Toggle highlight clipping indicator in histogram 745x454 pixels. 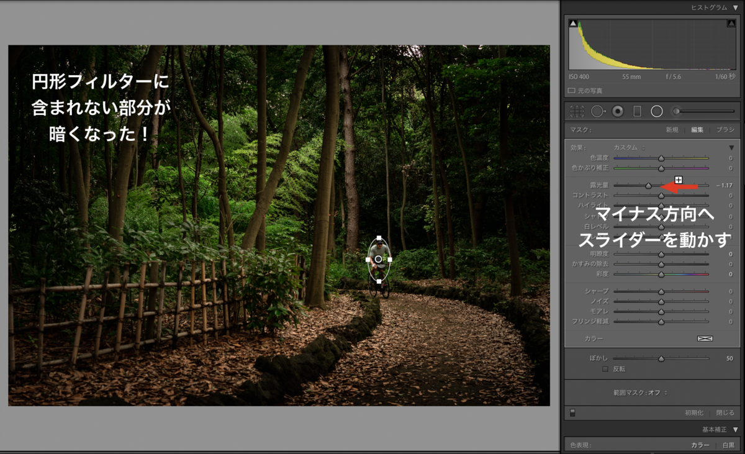tap(731, 24)
